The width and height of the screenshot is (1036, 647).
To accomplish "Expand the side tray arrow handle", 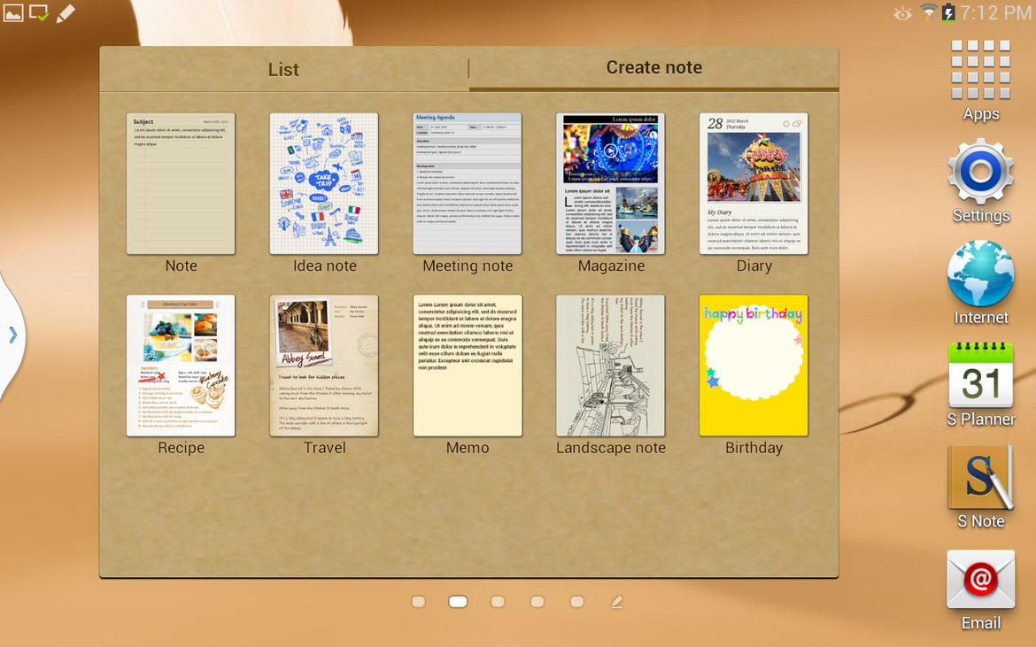I will [x=12, y=335].
